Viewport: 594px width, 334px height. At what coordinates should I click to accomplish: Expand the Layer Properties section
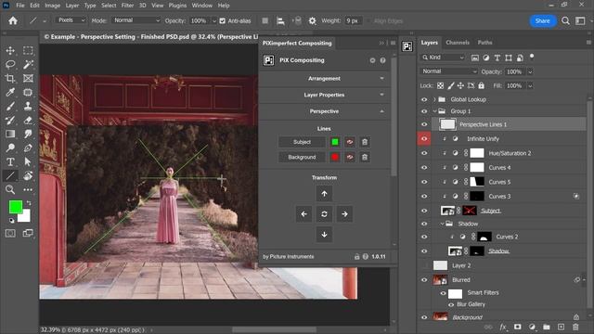(324, 95)
